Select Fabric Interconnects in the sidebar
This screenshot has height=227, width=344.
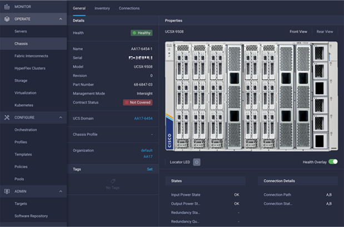[31, 56]
